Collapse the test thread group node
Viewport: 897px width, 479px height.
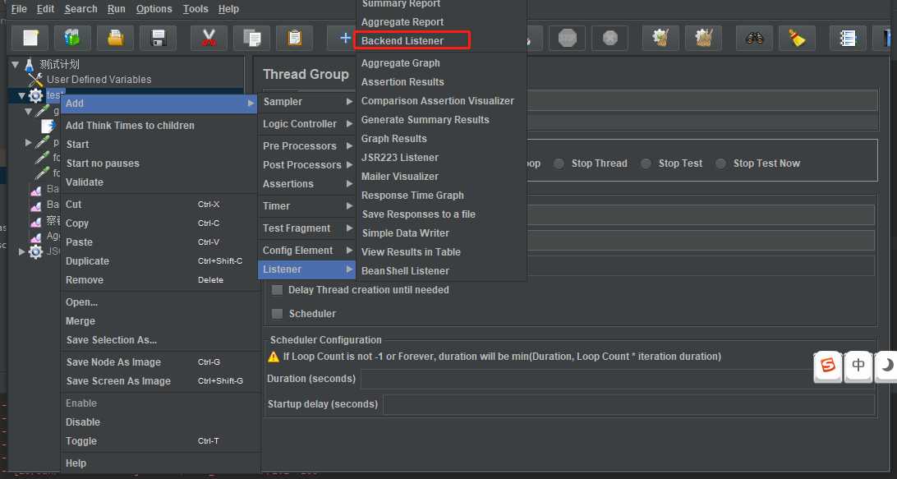[21, 95]
